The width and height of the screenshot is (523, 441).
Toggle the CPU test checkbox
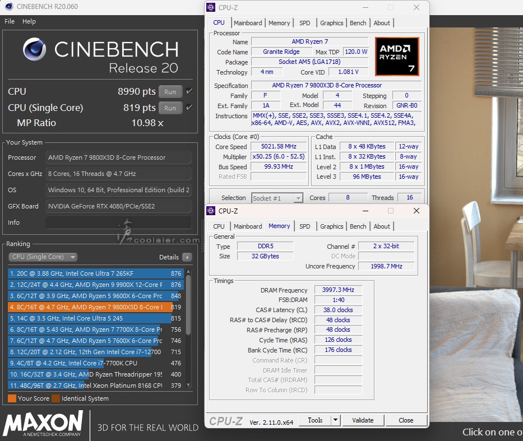[189, 91]
